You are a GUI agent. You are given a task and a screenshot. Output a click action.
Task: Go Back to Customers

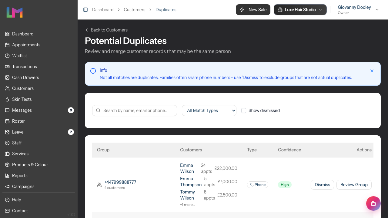106,30
